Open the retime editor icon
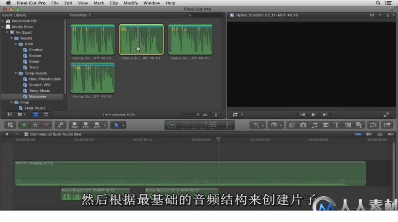Viewport: 398px width, 222px height. pos(274,125)
